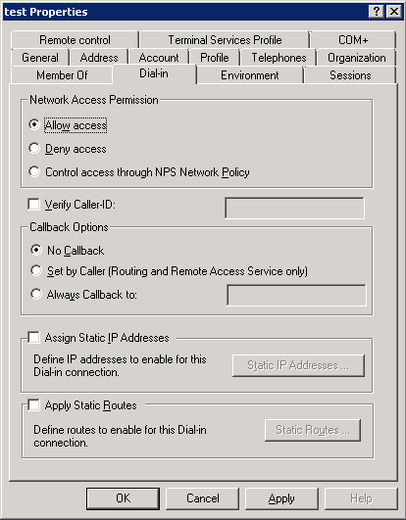Open the Member Of tab
Viewport: 406px width, 520px height.
tap(62, 75)
